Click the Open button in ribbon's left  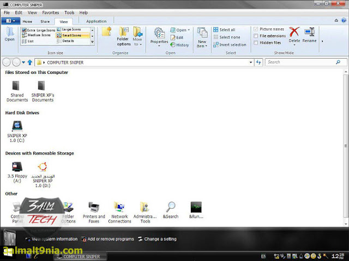pyautogui.click(x=10, y=34)
